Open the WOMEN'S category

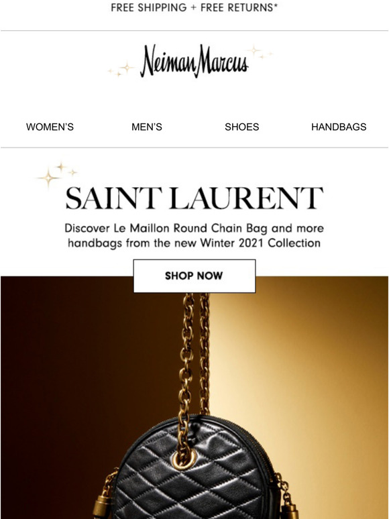click(x=50, y=127)
